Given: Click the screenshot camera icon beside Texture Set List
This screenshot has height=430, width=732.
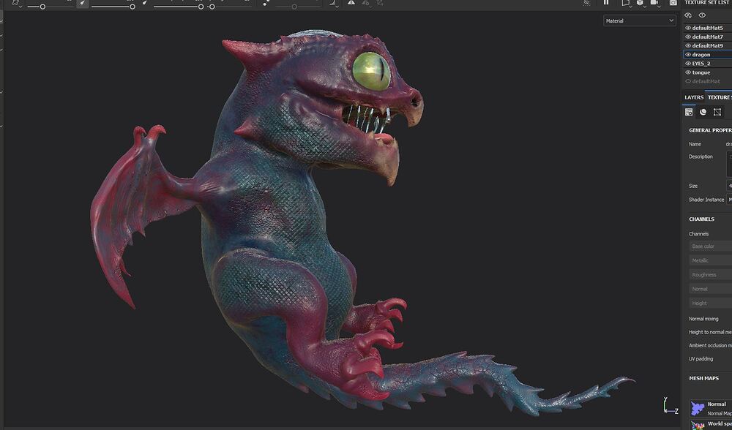Looking at the screenshot, I should [x=673, y=3].
